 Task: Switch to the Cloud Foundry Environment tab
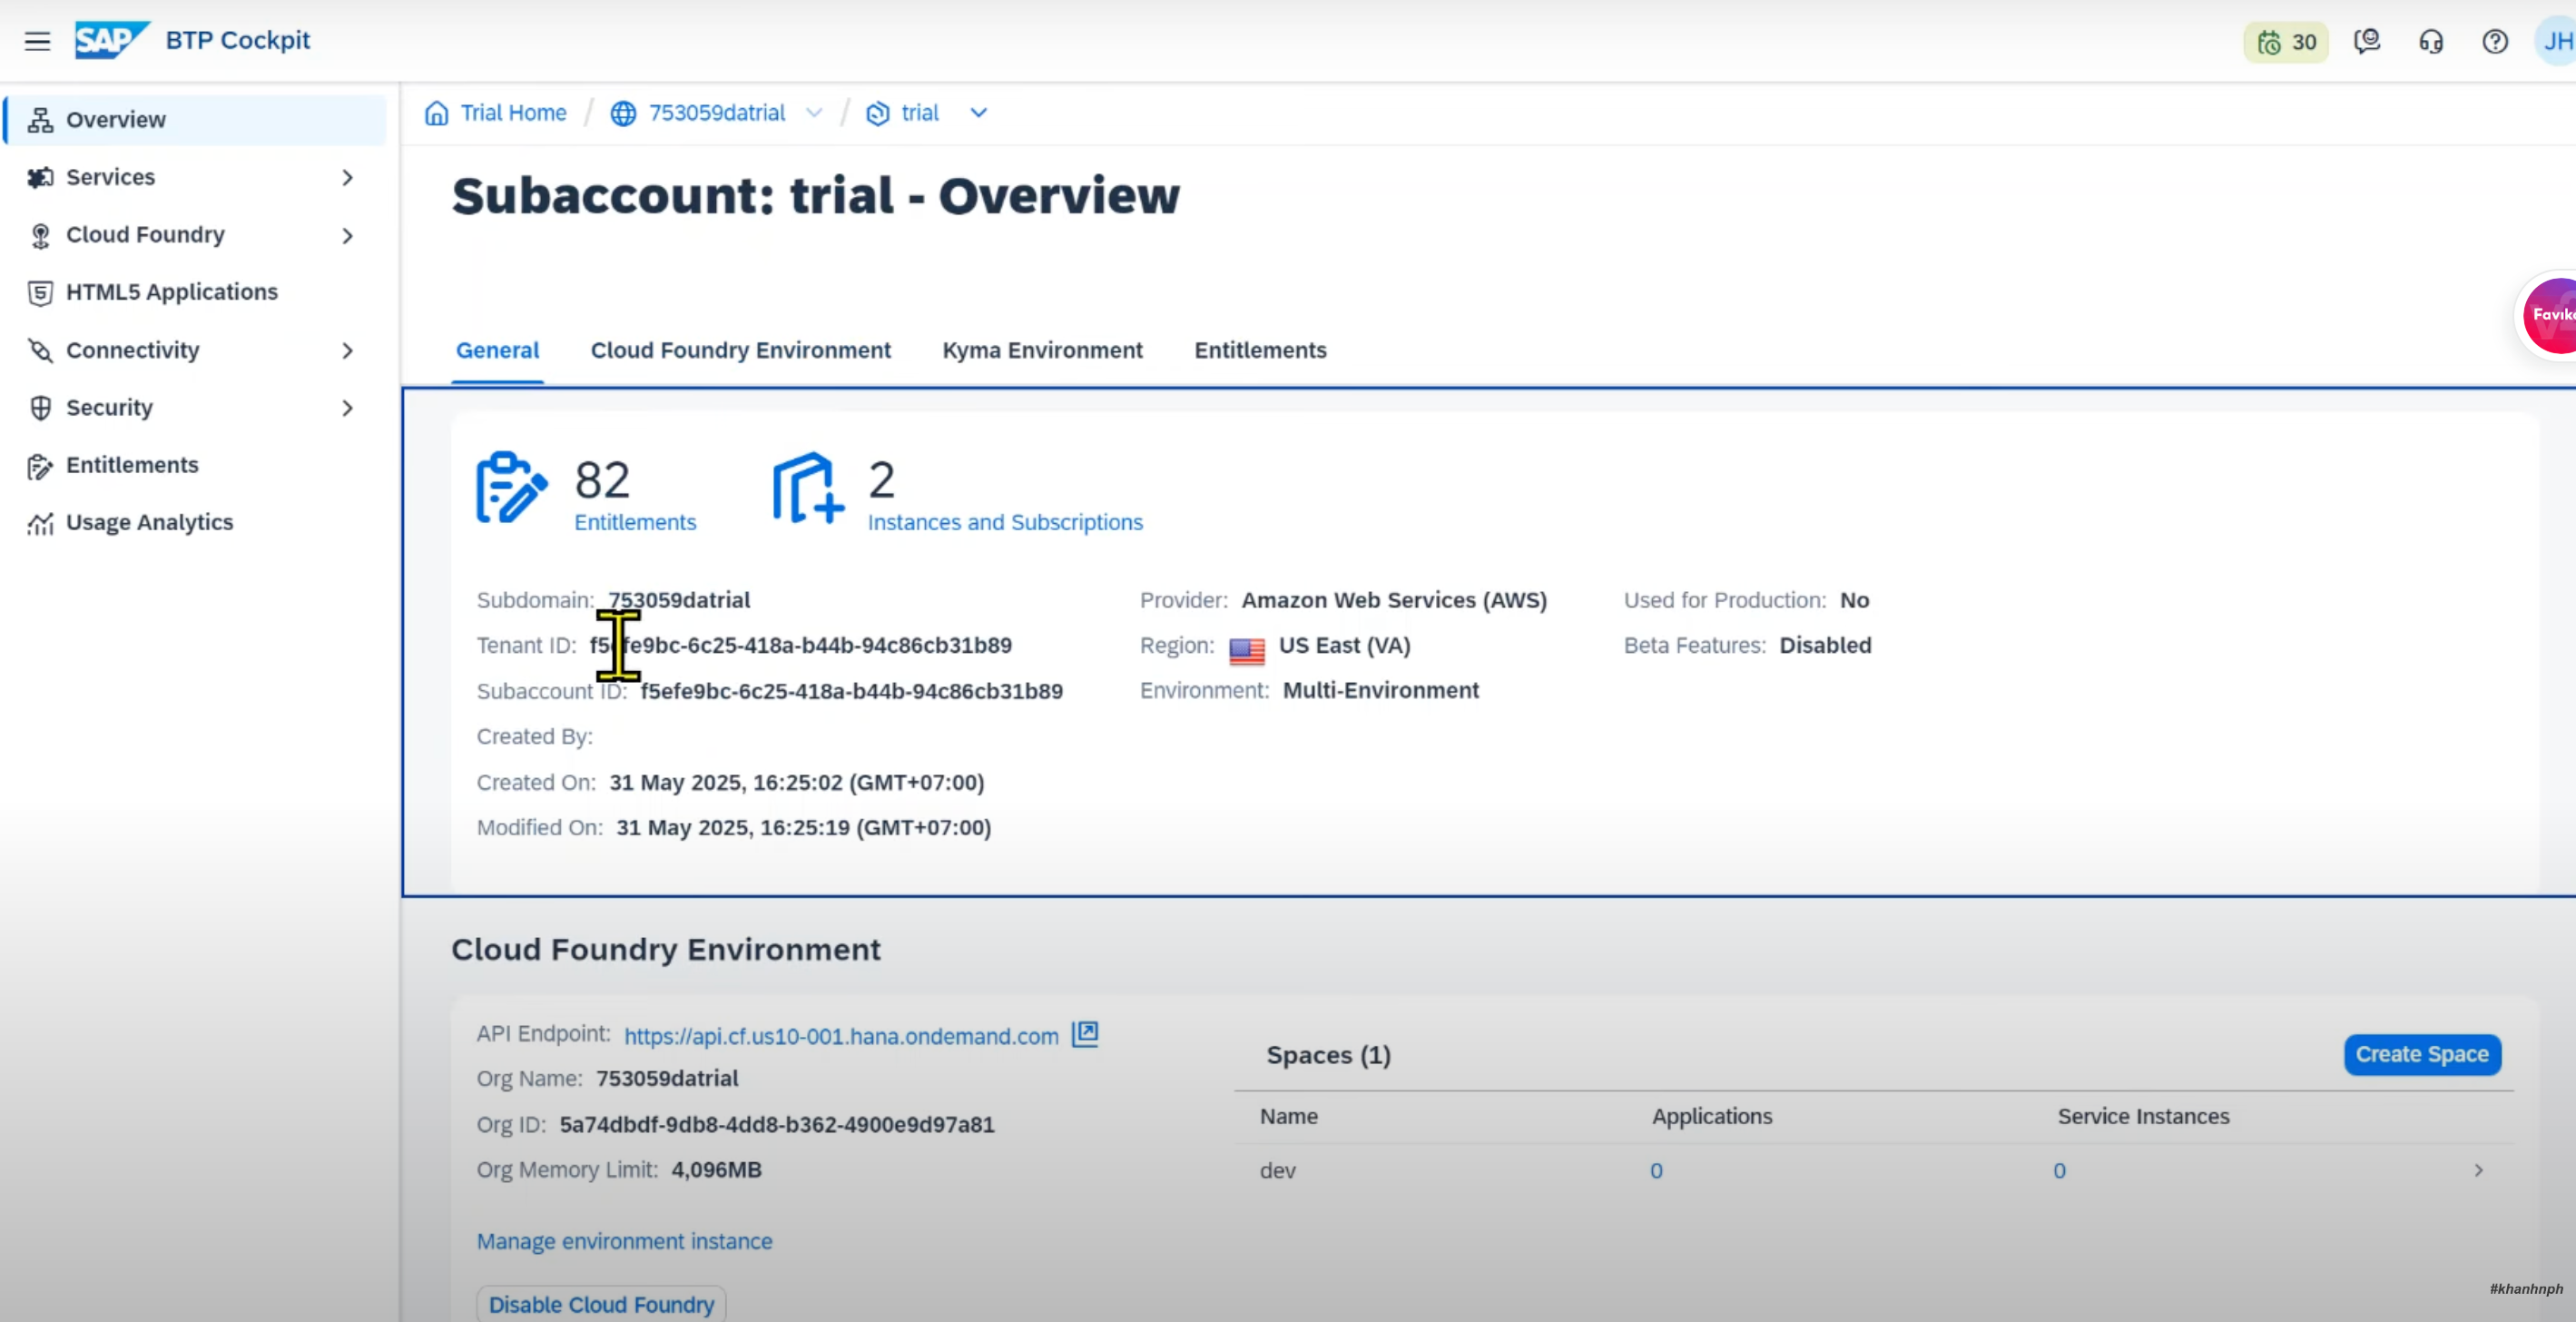(740, 351)
